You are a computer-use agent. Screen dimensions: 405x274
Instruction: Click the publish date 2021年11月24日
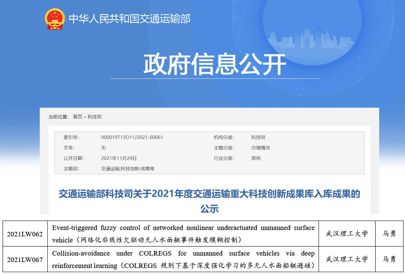click(x=119, y=158)
